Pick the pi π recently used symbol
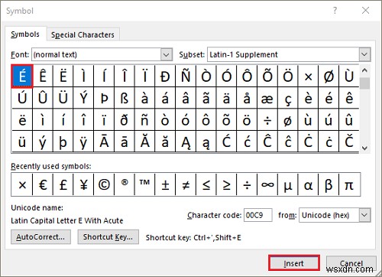This screenshot has width=382, height=277. [349, 184]
